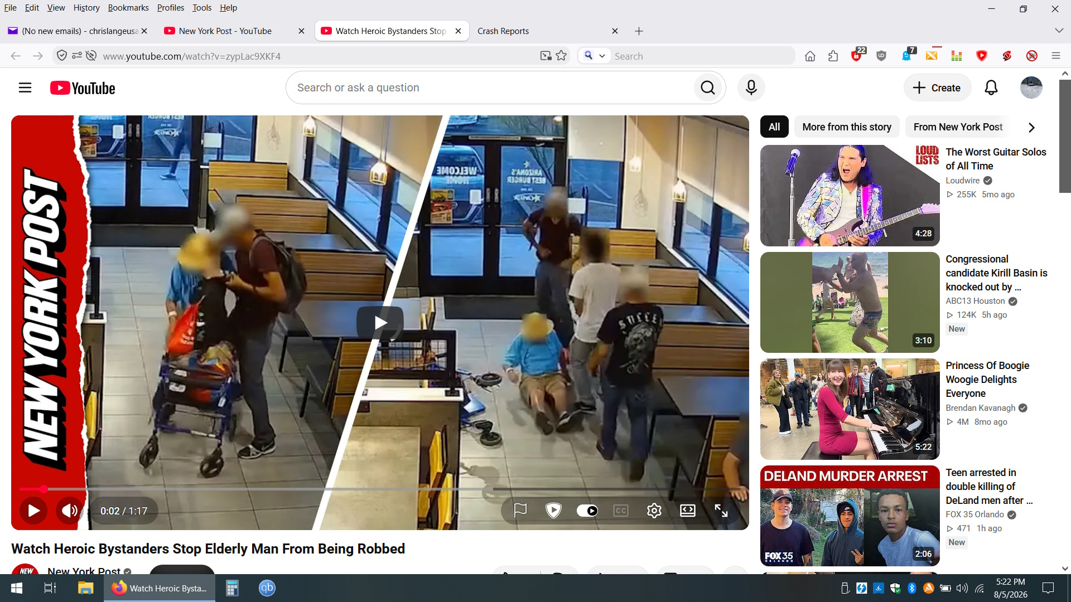Open Task View on the taskbar
This screenshot has height=602, width=1071.
(x=50, y=588)
